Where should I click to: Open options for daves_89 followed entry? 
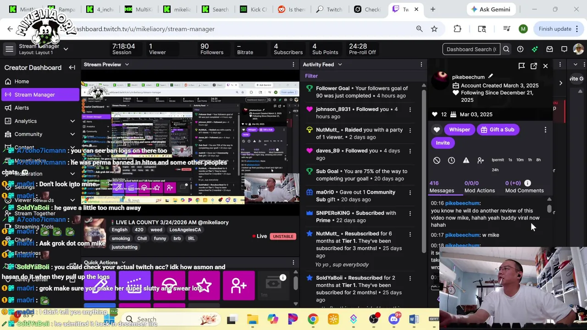point(410,151)
